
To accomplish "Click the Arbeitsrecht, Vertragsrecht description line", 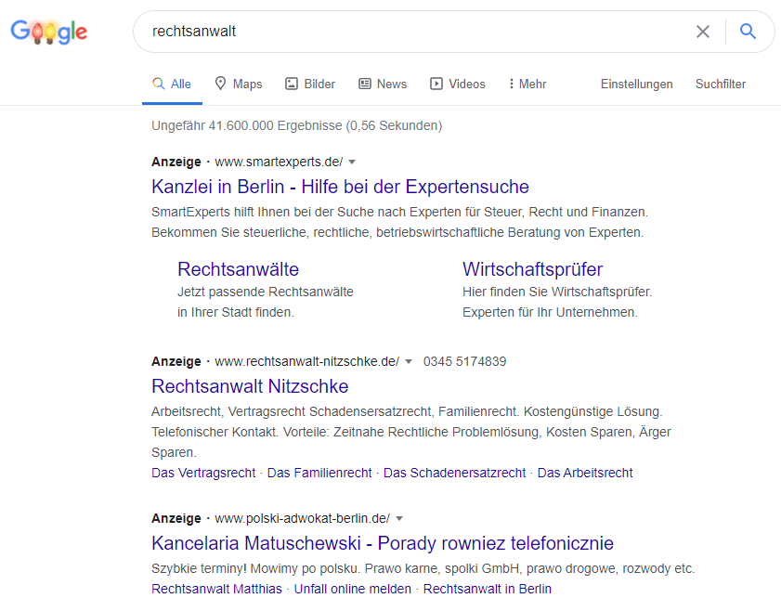I will tap(407, 411).
